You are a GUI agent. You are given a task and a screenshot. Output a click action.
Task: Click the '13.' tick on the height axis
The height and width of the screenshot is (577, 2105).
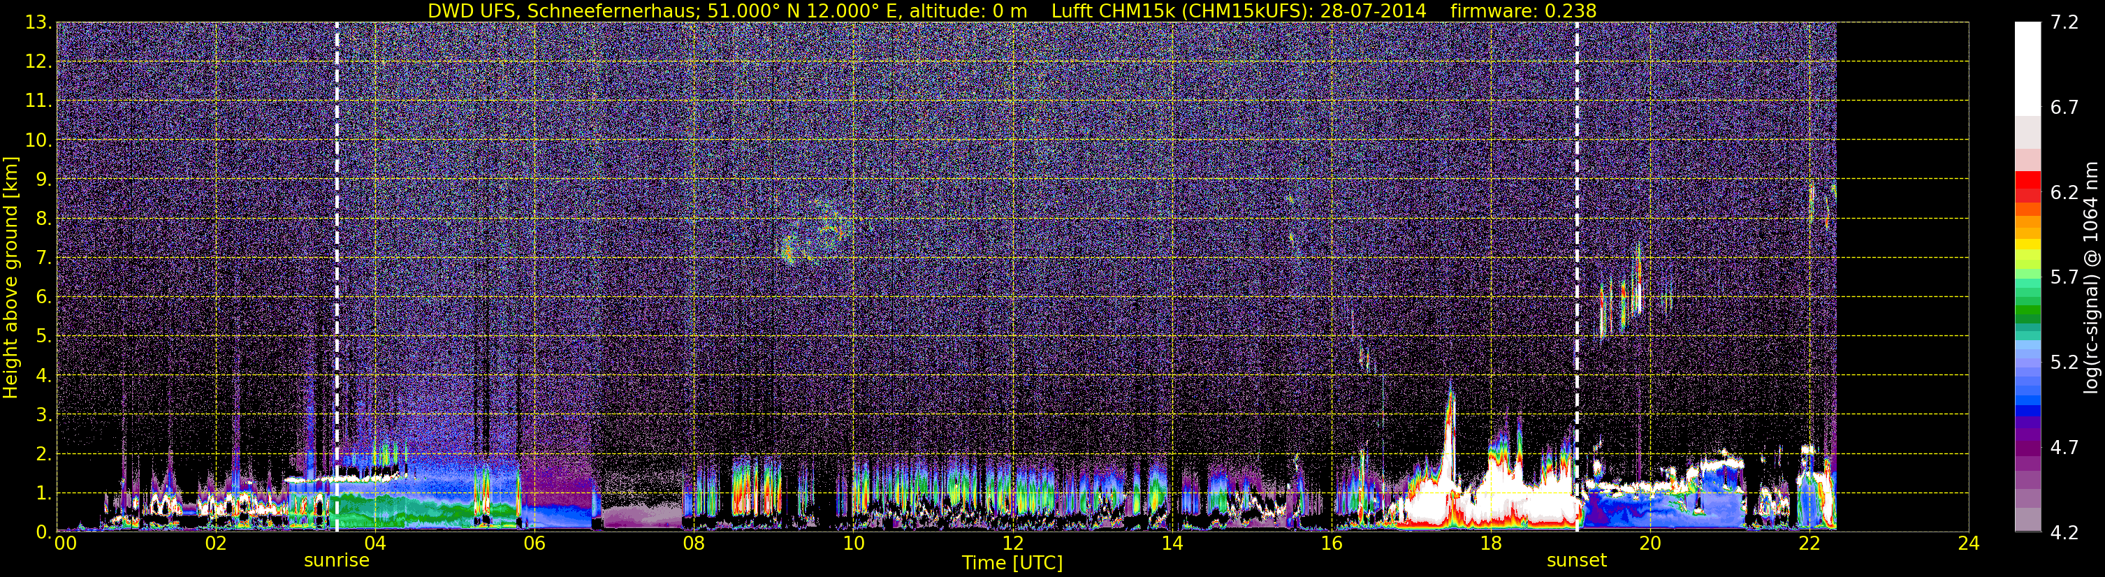pos(39,23)
